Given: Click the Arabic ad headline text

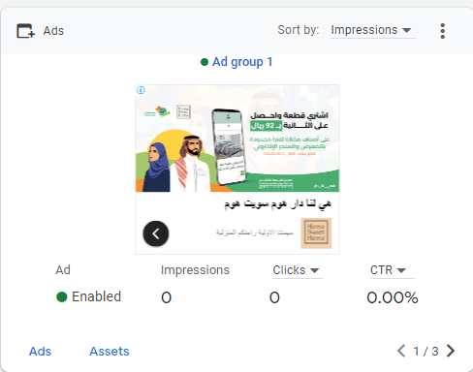Looking at the screenshot, I should (x=277, y=204).
